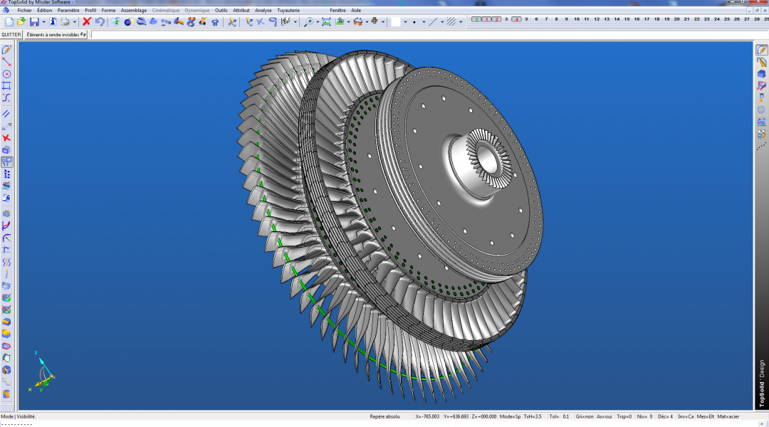
Task: Toggle layer 3 in the layer bar
Action: 506,20
